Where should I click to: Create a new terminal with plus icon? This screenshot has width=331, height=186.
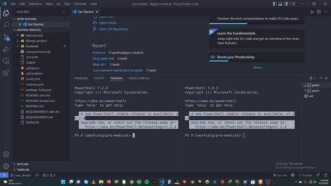tap(310, 78)
